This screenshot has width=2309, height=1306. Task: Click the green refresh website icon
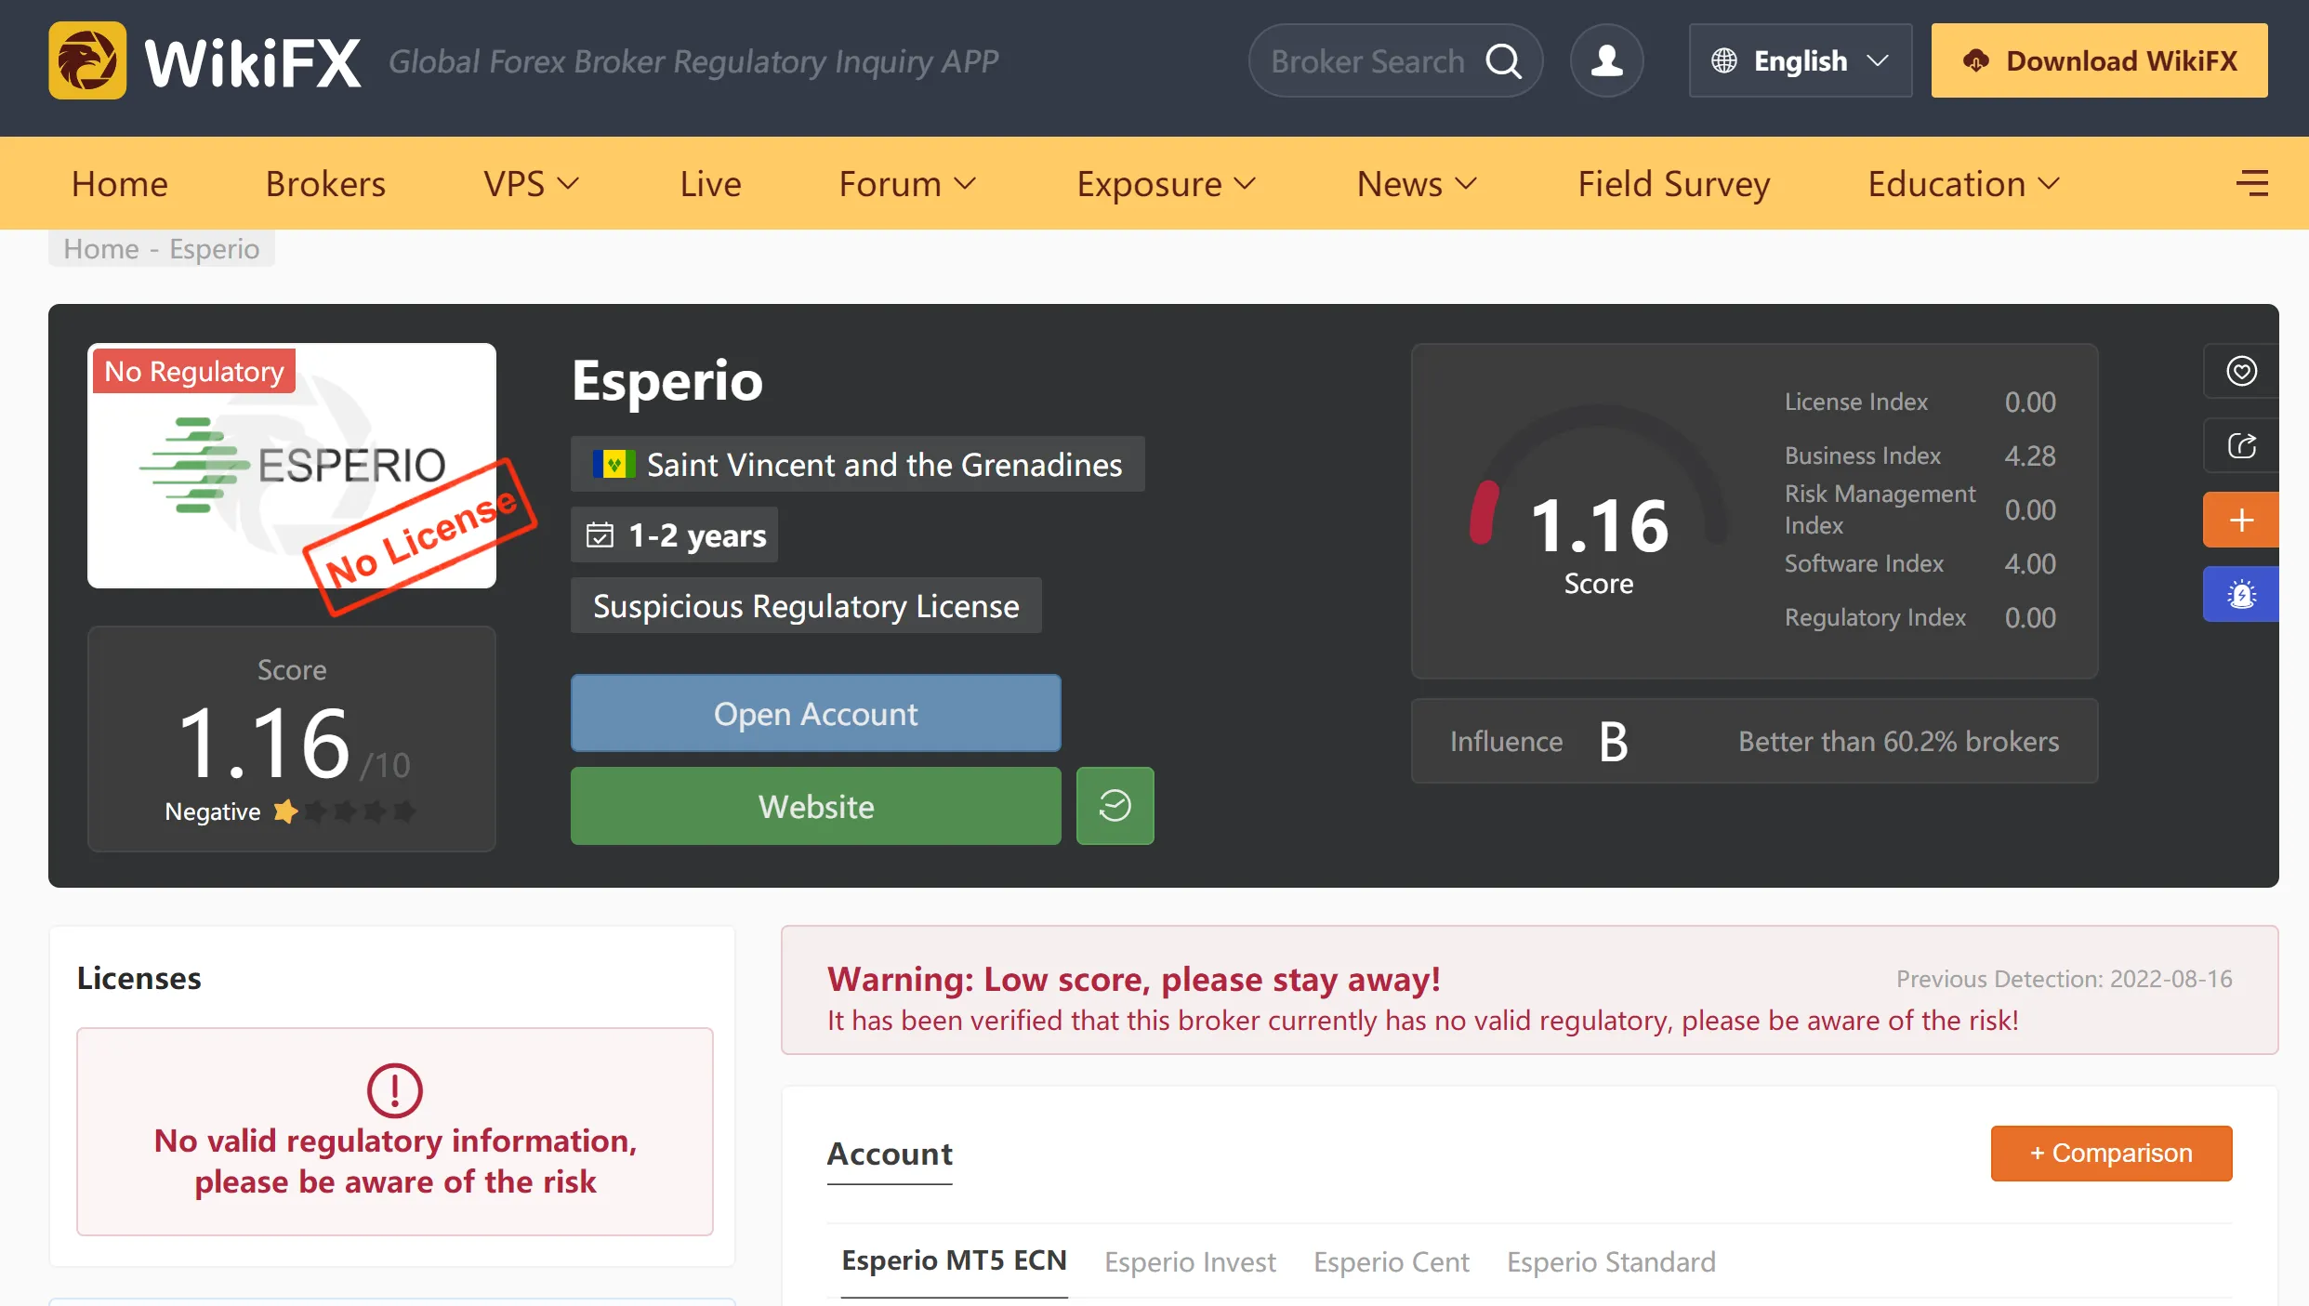[1115, 806]
